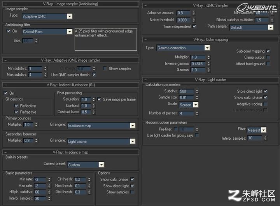Click the Light cache Sample size field
280x206 pixels.
[x=186, y=97]
